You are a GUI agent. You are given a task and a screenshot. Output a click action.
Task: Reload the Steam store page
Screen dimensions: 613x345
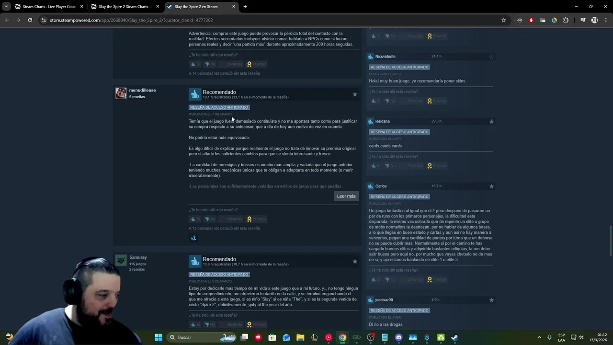[30, 20]
